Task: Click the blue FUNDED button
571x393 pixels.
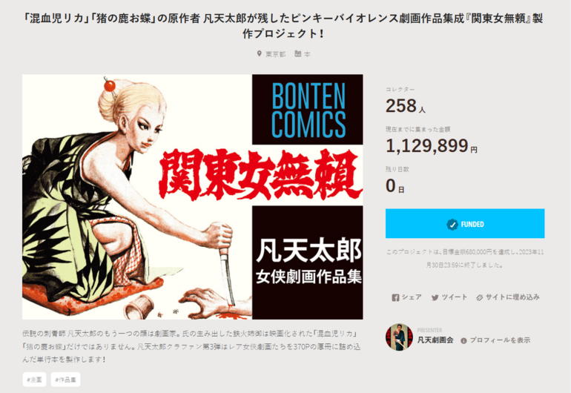Action: coord(465,224)
